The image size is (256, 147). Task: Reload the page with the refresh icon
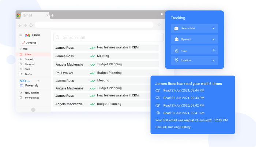[x=31, y=25]
